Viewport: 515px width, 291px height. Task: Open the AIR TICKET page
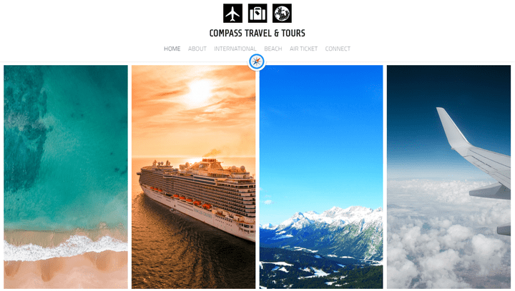pyautogui.click(x=303, y=49)
